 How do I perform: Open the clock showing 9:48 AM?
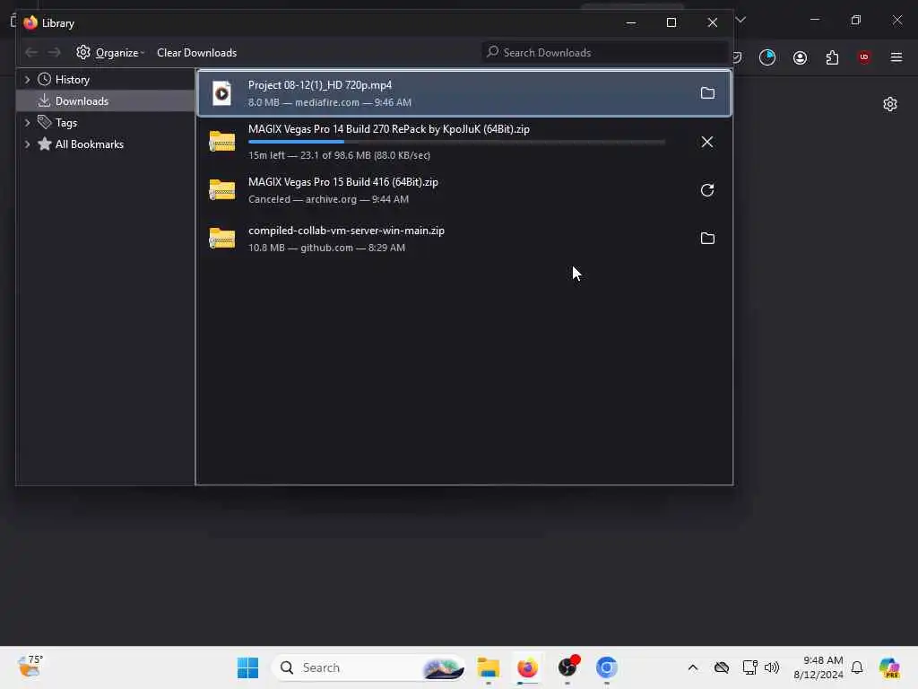[818, 667]
